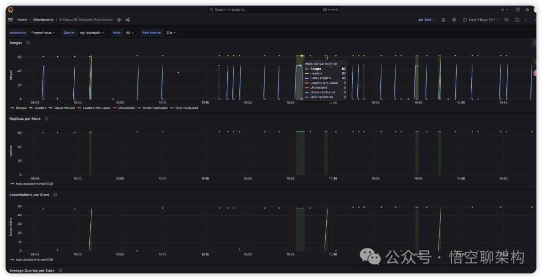This screenshot has height=279, width=542.
Task: Click the share dashboard icon
Action: click(x=127, y=20)
